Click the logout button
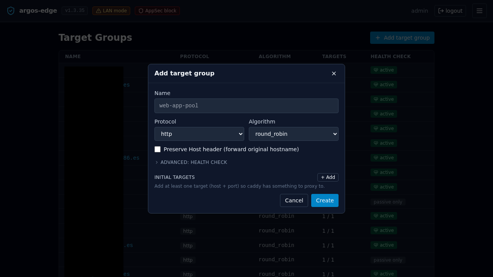The height and width of the screenshot is (277, 493). (x=450, y=11)
